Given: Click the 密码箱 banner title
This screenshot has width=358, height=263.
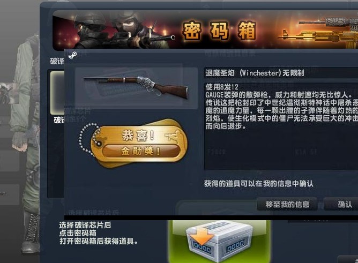Looking at the screenshot, I should pyautogui.click(x=219, y=31).
